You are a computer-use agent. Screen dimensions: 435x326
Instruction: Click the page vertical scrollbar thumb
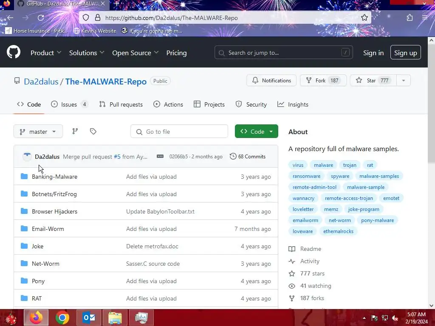pyautogui.click(x=431, y=104)
